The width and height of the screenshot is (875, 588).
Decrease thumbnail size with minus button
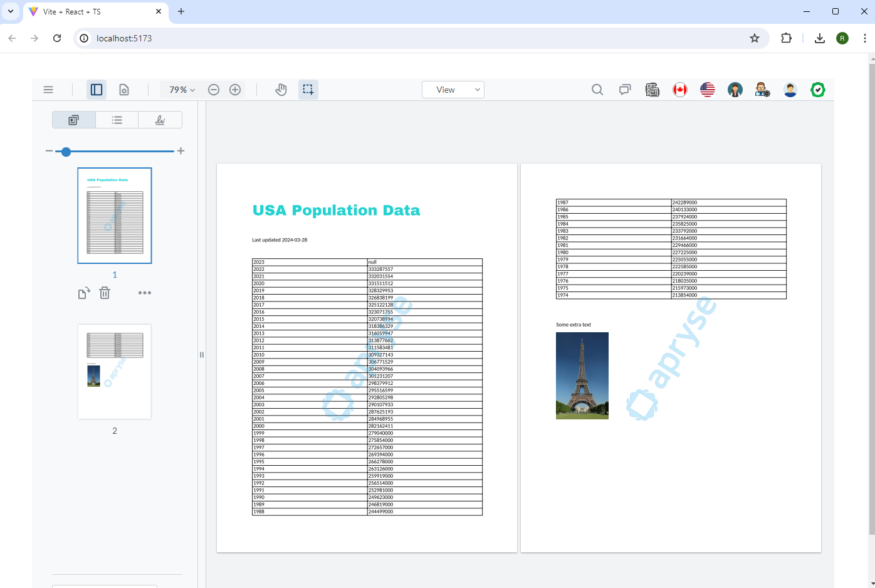point(49,151)
